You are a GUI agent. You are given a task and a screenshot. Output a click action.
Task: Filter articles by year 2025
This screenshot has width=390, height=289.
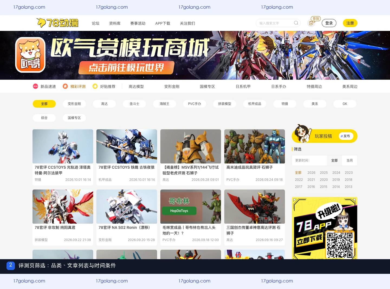[324, 173]
